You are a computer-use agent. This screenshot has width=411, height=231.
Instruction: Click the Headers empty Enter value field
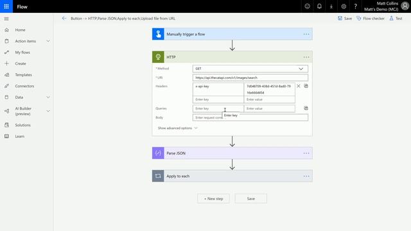270,99
